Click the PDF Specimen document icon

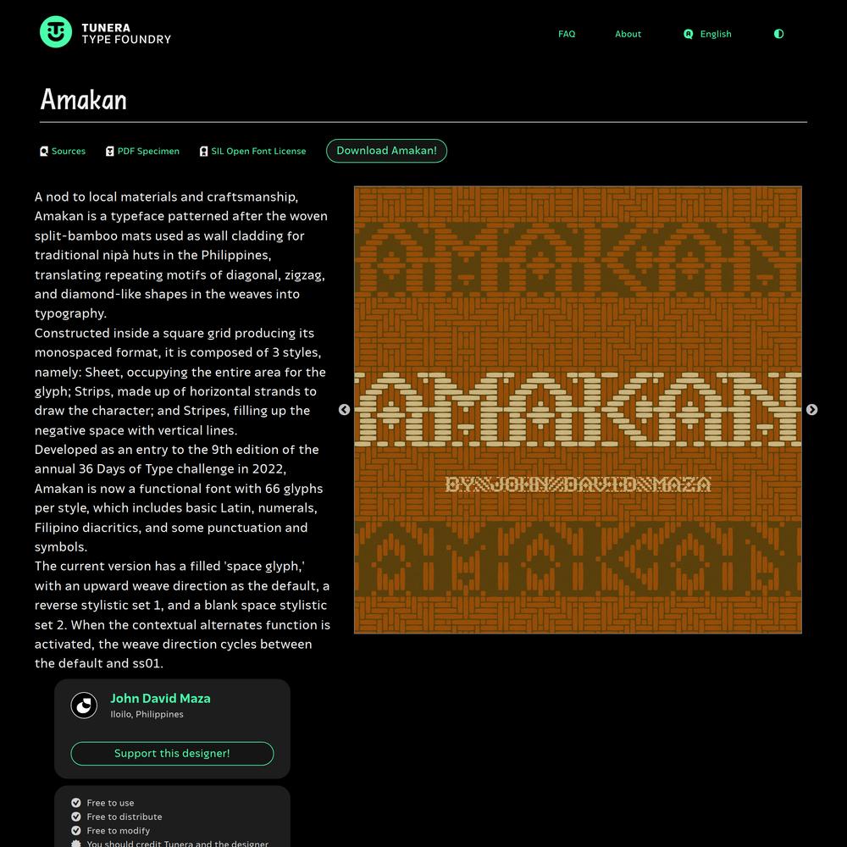pos(110,152)
